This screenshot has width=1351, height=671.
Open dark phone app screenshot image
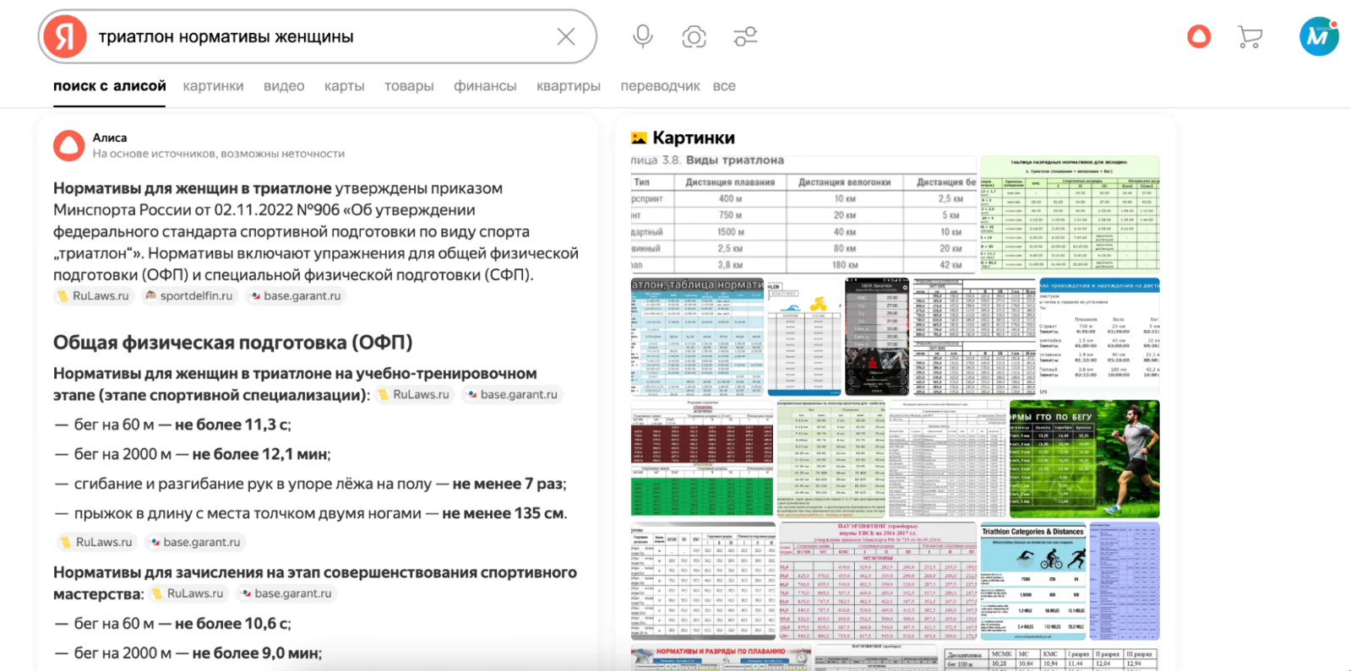(x=877, y=337)
